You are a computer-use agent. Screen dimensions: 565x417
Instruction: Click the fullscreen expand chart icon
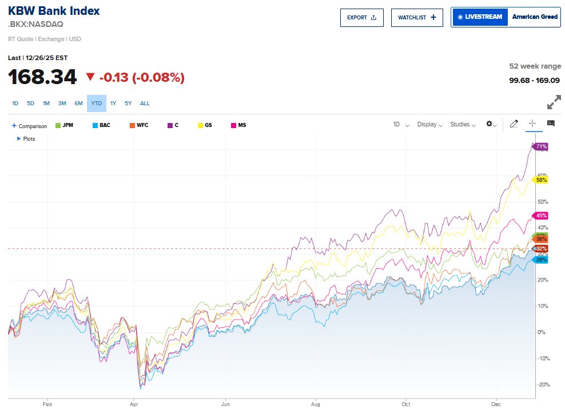tap(554, 102)
